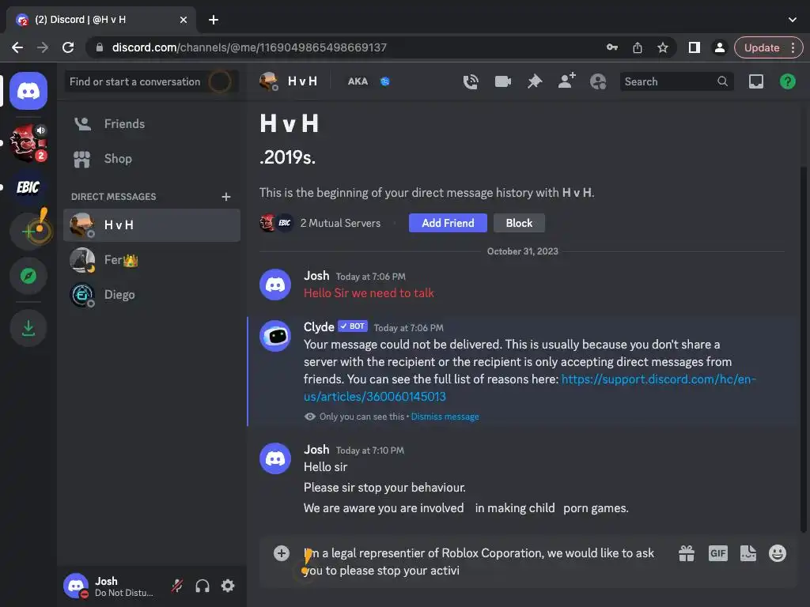Click the 'Hello Sir we need to talk' message
The image size is (810, 607).
coord(369,293)
